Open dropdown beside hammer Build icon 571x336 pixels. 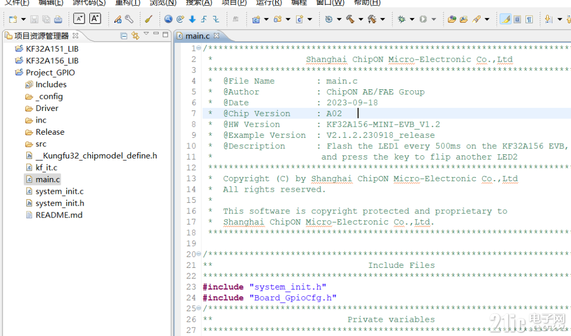pos(361,20)
